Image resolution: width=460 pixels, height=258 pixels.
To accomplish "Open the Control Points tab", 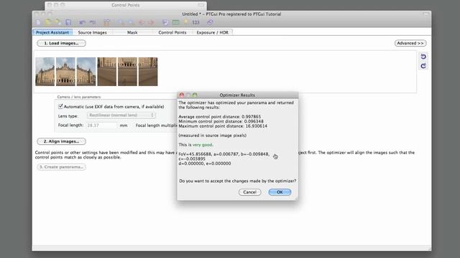I will (x=172, y=32).
